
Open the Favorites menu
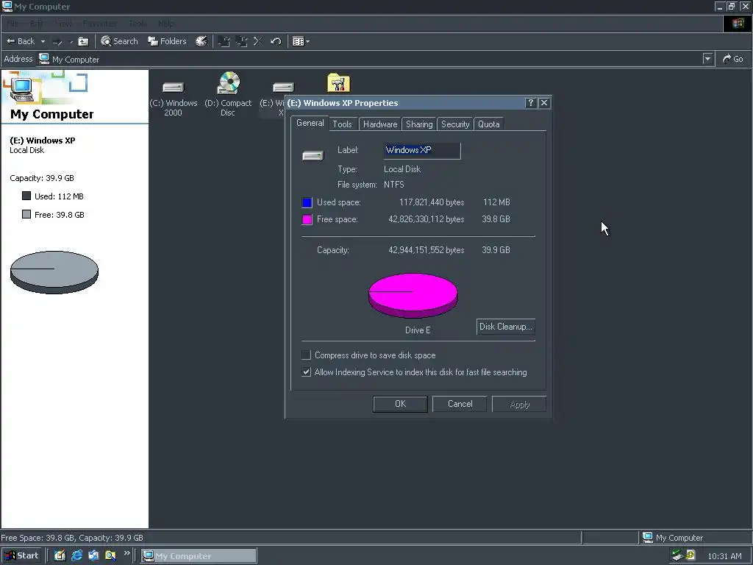pyautogui.click(x=99, y=24)
